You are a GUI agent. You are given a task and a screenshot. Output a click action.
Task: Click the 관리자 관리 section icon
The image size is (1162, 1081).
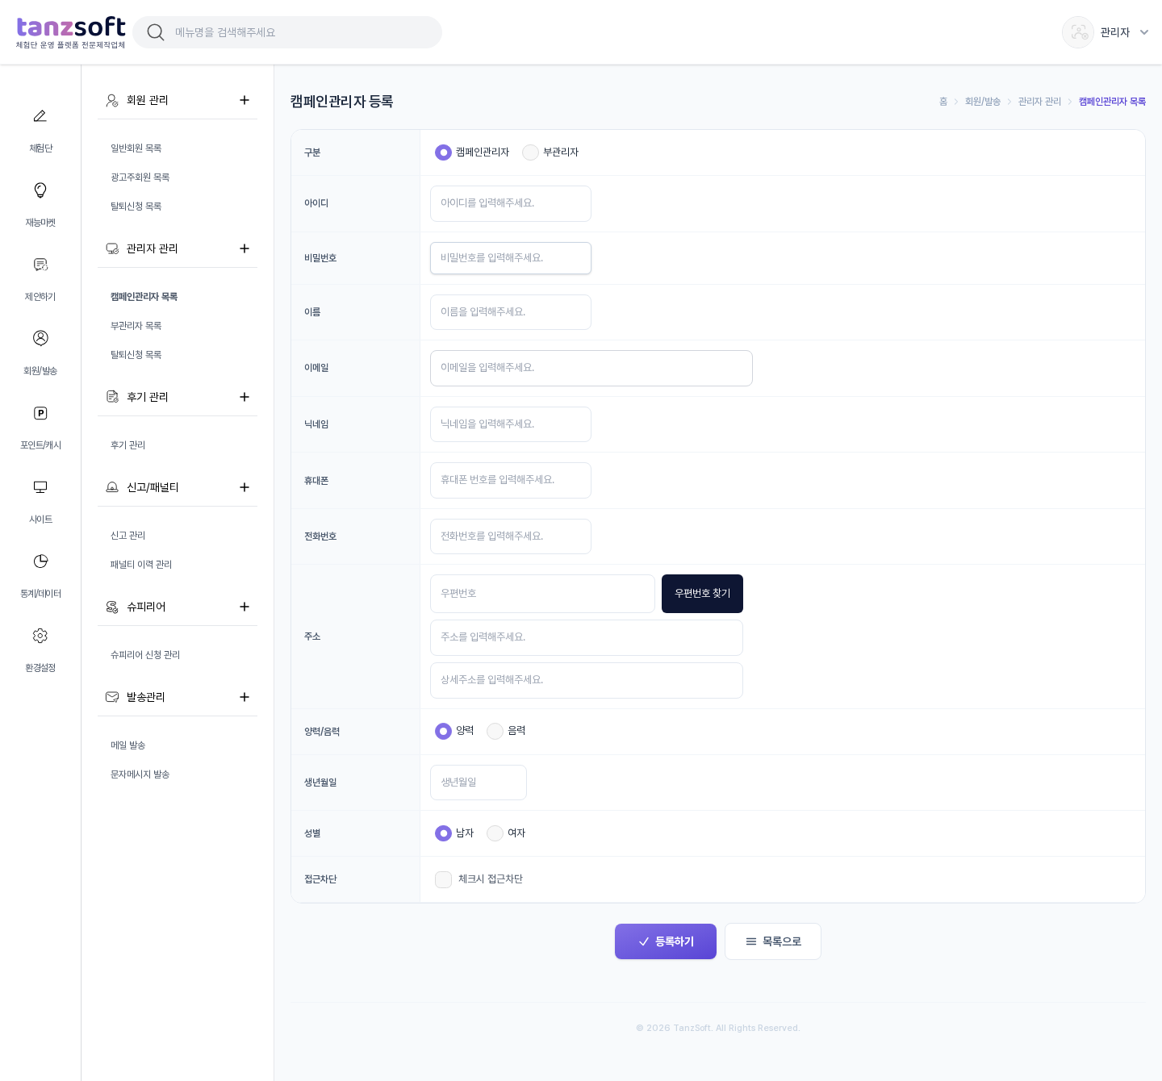pyautogui.click(x=112, y=248)
